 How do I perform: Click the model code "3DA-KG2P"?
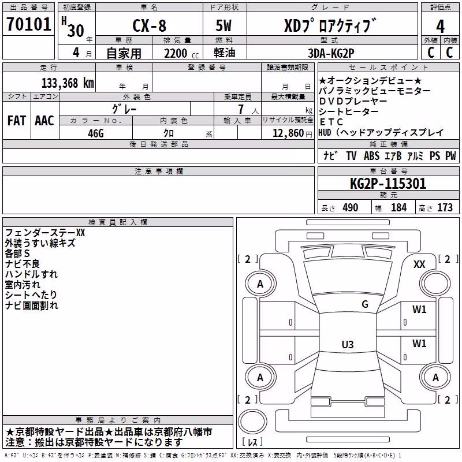(331, 53)
